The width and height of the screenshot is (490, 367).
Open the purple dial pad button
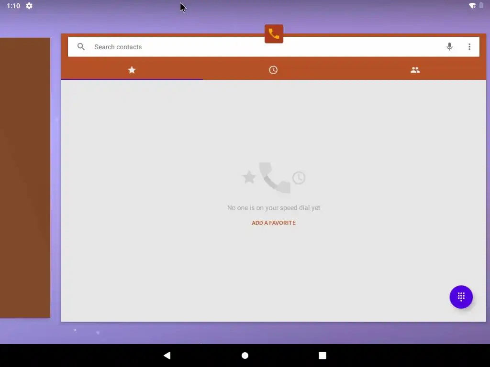pos(461,297)
